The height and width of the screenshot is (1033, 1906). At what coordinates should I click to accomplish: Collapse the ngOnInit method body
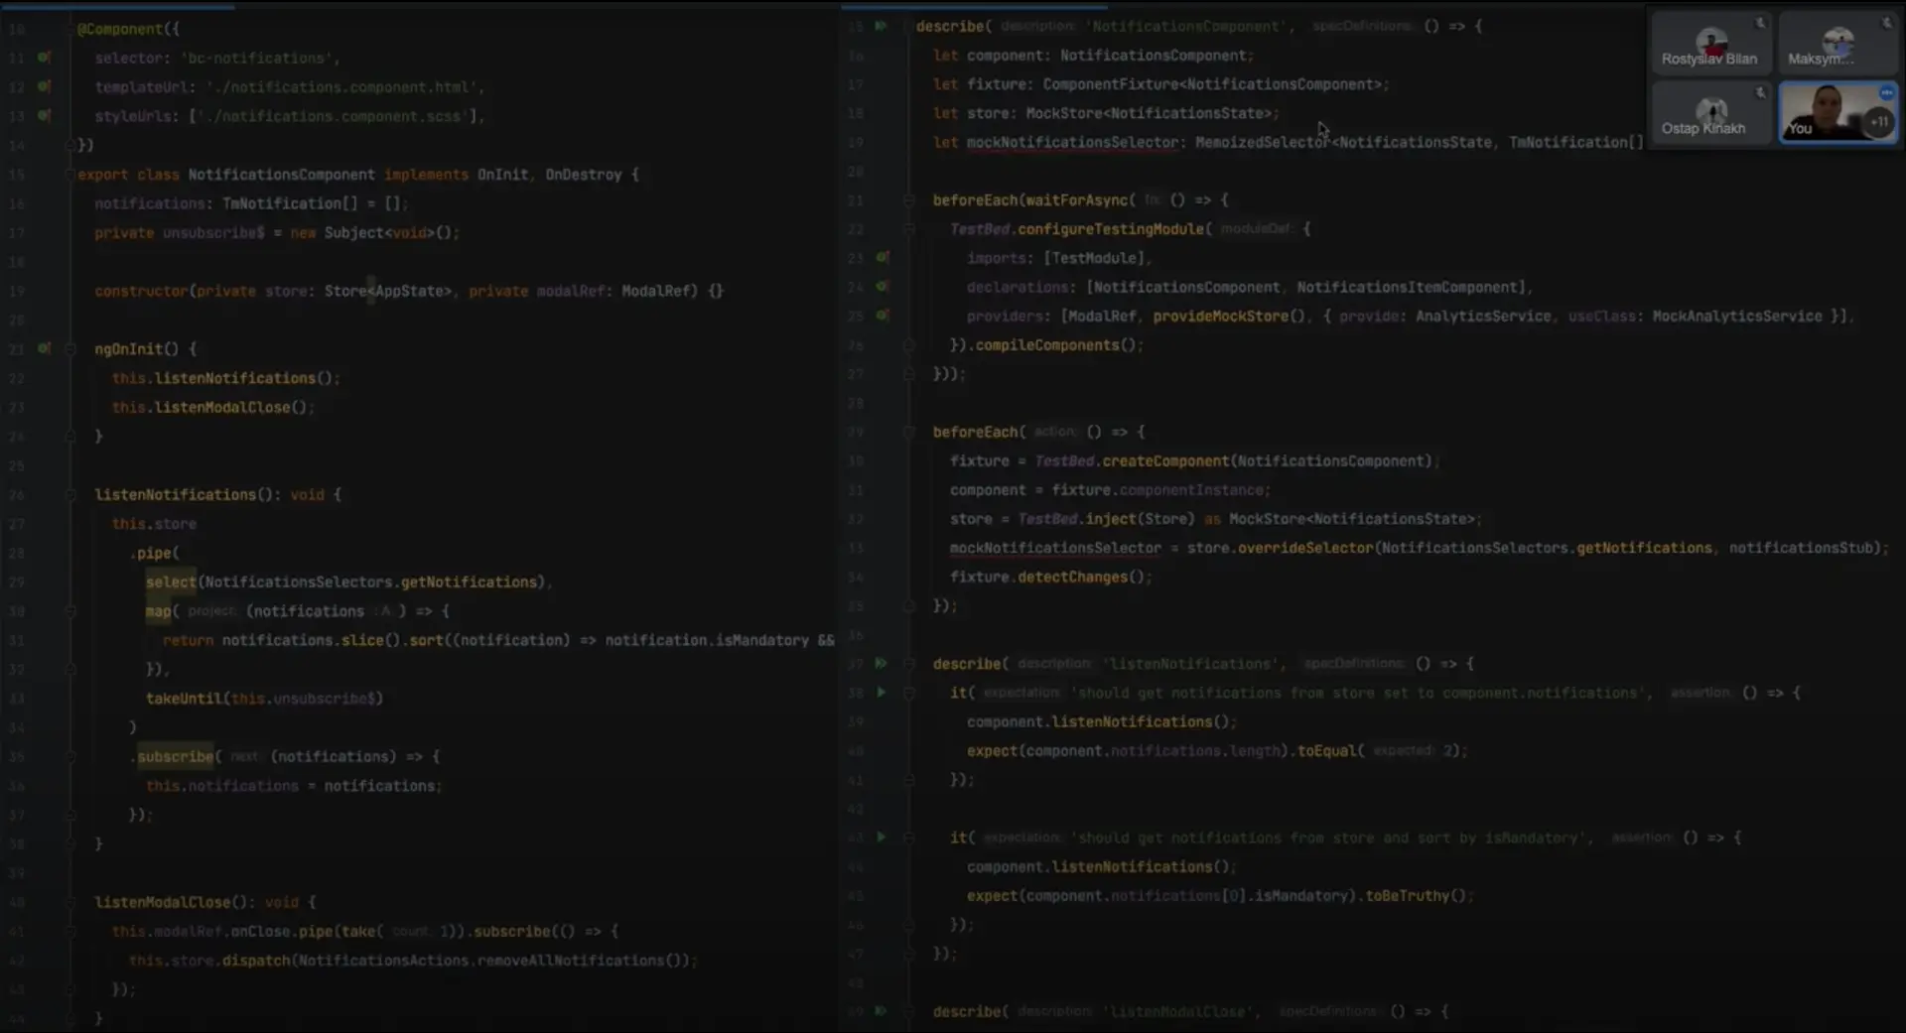[70, 349]
